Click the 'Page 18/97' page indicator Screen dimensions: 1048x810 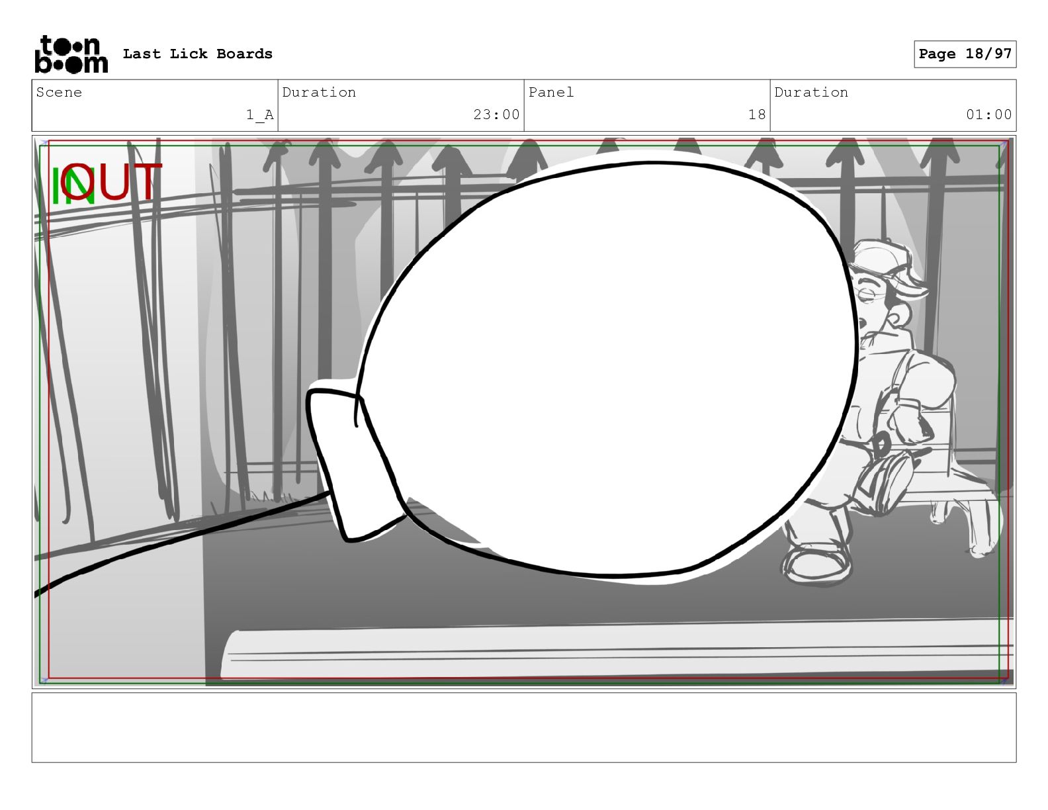click(x=965, y=54)
